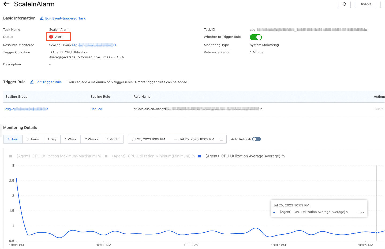The width and height of the screenshot is (385, 249).
Task: Click the CPU Utilization Average legend label
Action: point(245,156)
